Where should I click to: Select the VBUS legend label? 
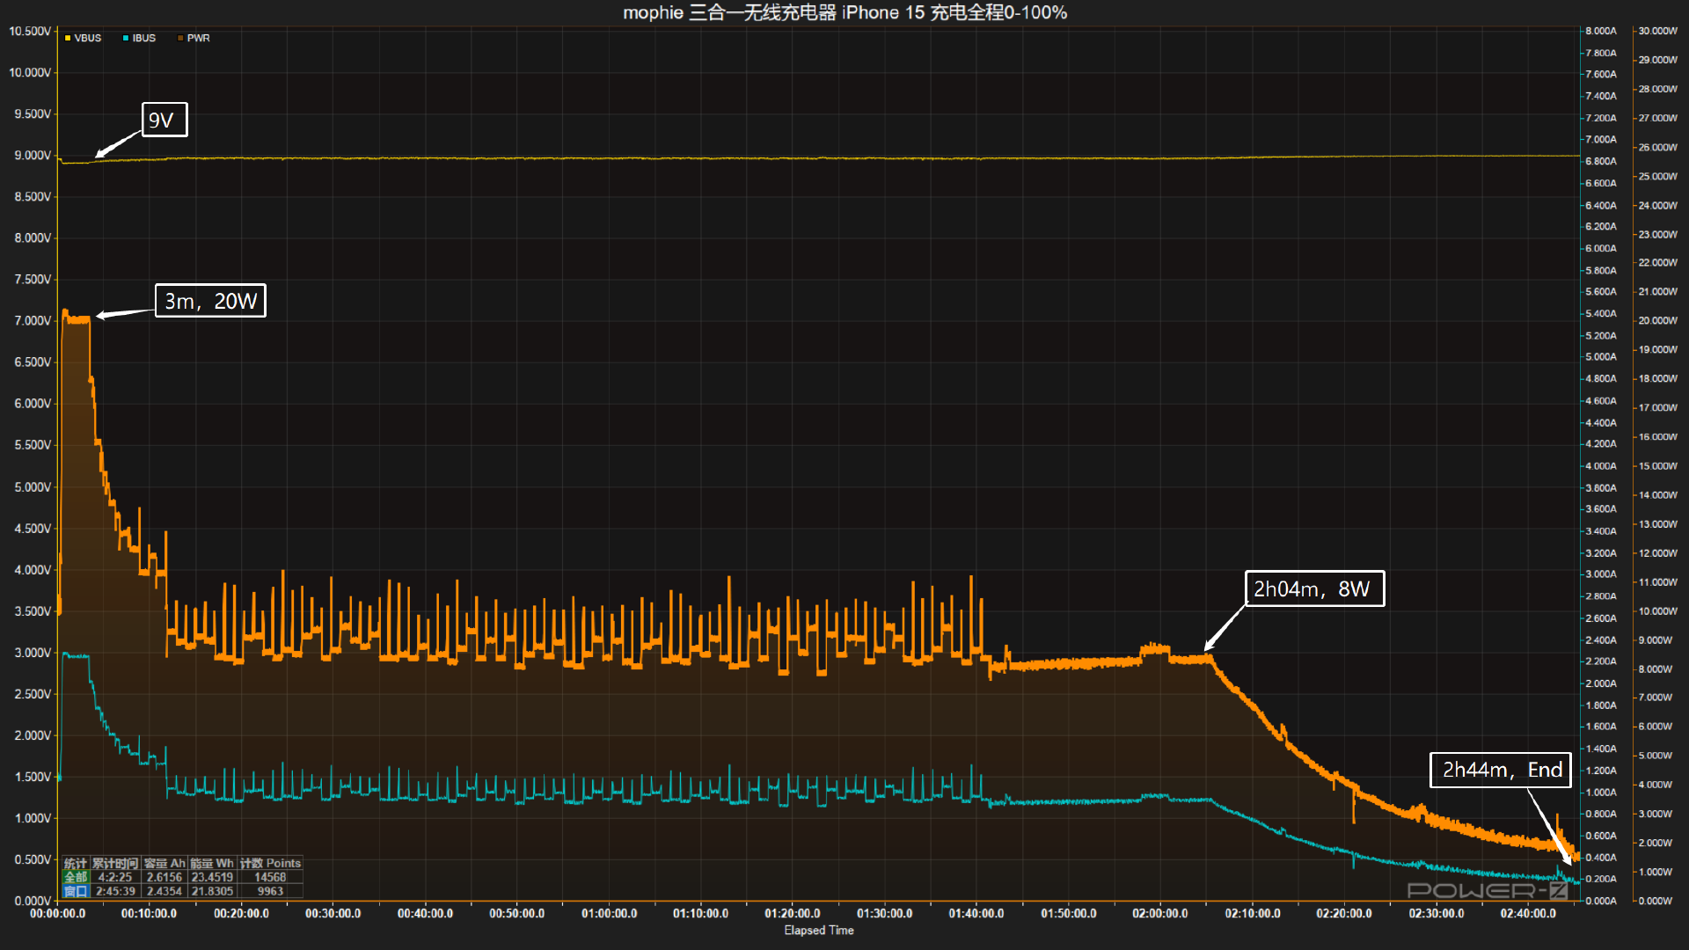click(x=88, y=38)
